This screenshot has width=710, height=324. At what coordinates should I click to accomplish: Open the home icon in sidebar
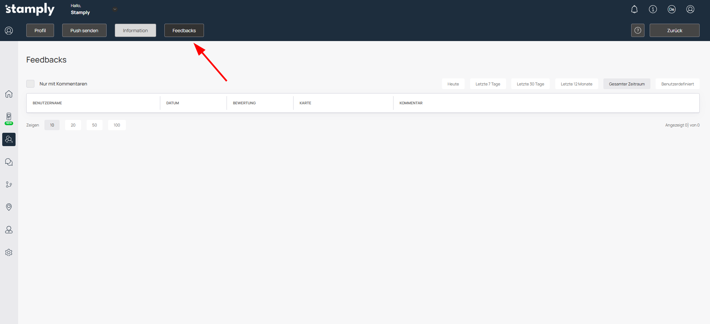[x=9, y=94]
